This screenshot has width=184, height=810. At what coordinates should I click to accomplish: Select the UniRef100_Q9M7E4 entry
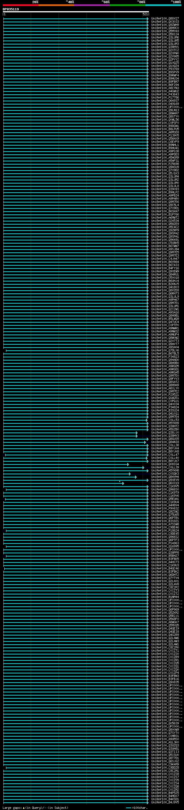[165, 417]
